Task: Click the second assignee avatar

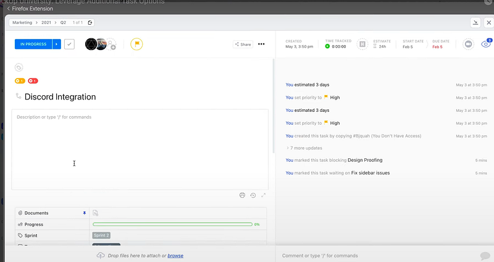Action: [101, 44]
